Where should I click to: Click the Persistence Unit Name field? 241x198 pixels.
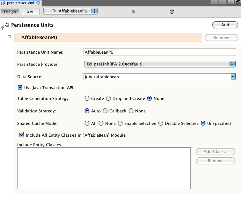(x=159, y=52)
